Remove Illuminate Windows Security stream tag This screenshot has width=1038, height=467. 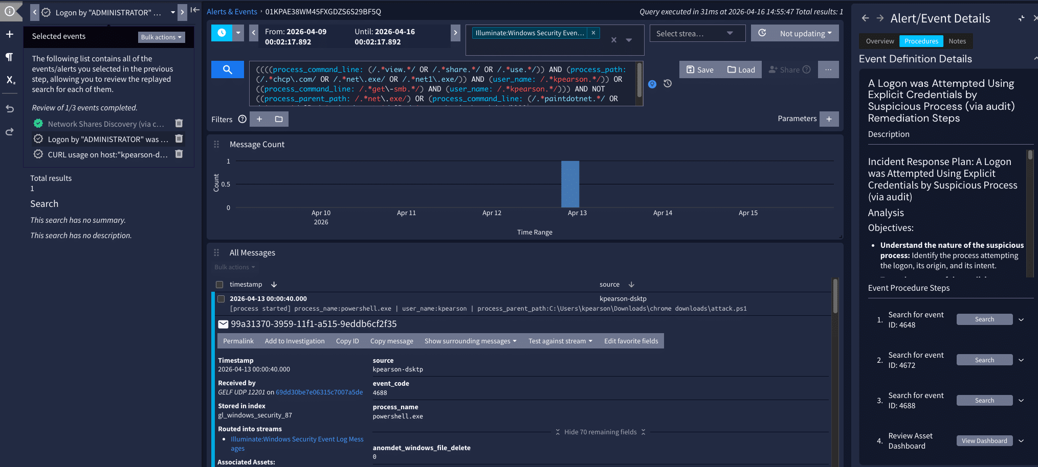coord(593,33)
